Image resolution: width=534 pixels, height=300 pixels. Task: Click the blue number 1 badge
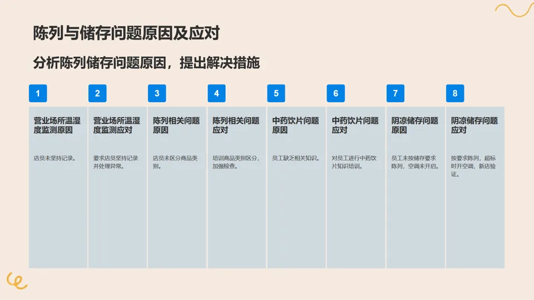click(x=38, y=93)
